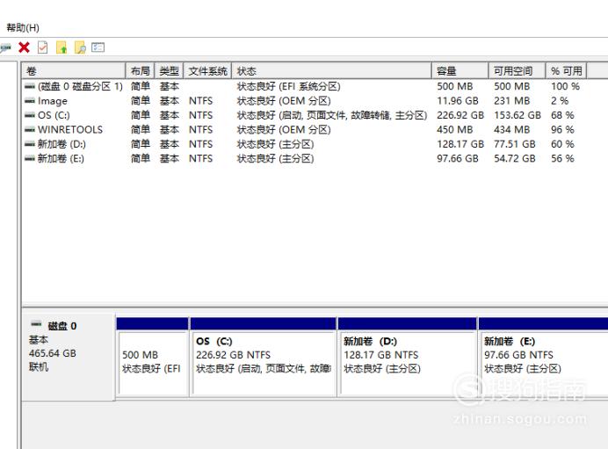Sort by the 容量 column header
This screenshot has height=449, width=608.
(x=460, y=71)
